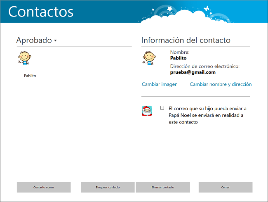This screenshot has width=268, height=202.
Task: Select Pablito's avatar in the approved list
Action: 24,57
